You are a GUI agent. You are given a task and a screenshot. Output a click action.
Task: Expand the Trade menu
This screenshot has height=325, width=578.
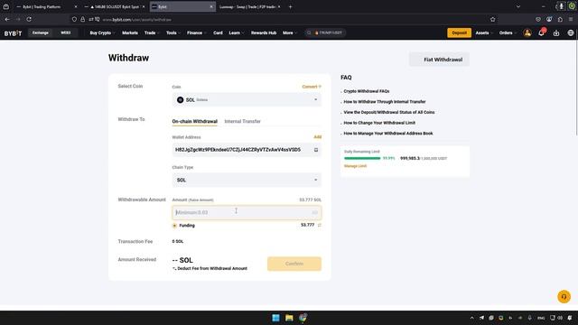152,32
